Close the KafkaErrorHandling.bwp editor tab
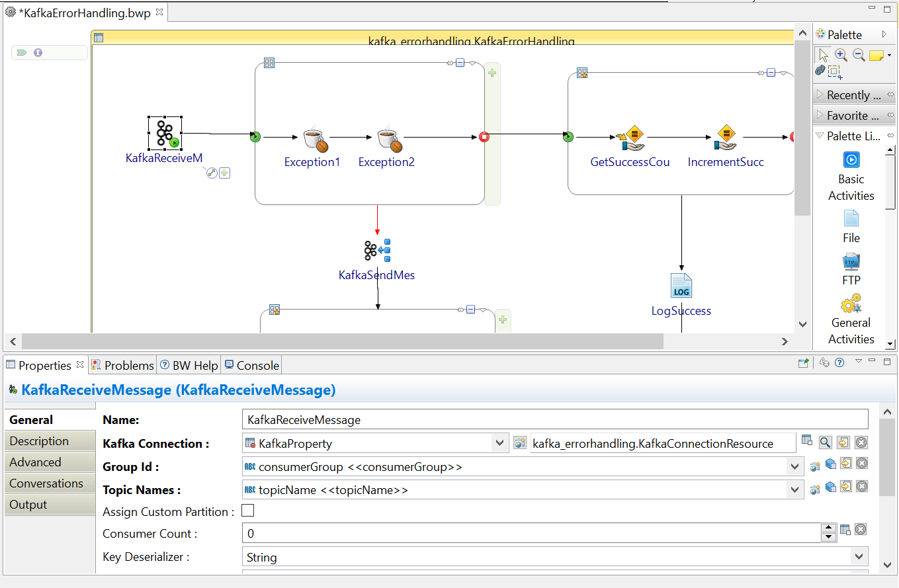The width and height of the screenshot is (899, 588). pos(159,13)
